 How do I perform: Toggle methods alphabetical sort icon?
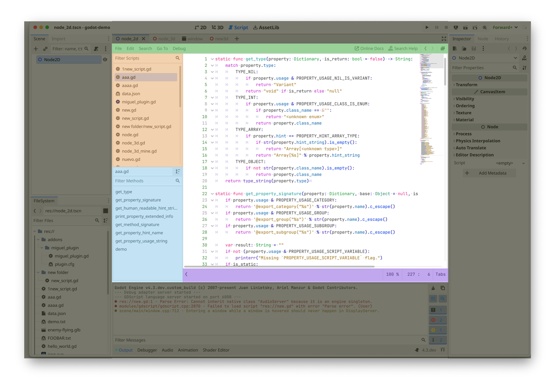178,171
